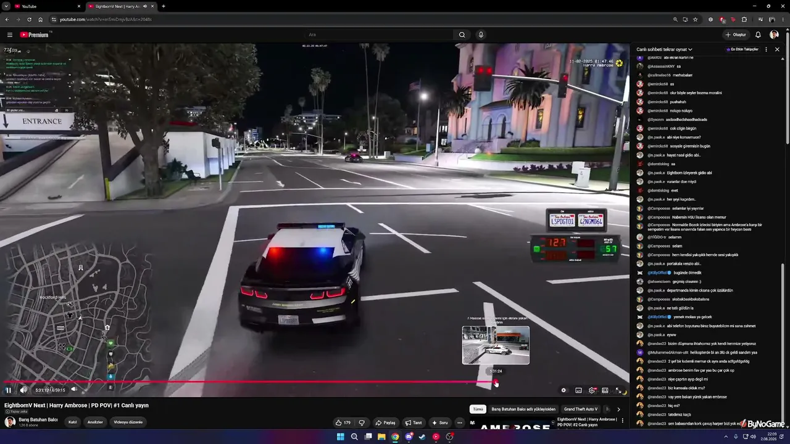The width and height of the screenshot is (790, 444).
Task: Open Steam from the taskbar
Action: pyautogui.click(x=422, y=437)
